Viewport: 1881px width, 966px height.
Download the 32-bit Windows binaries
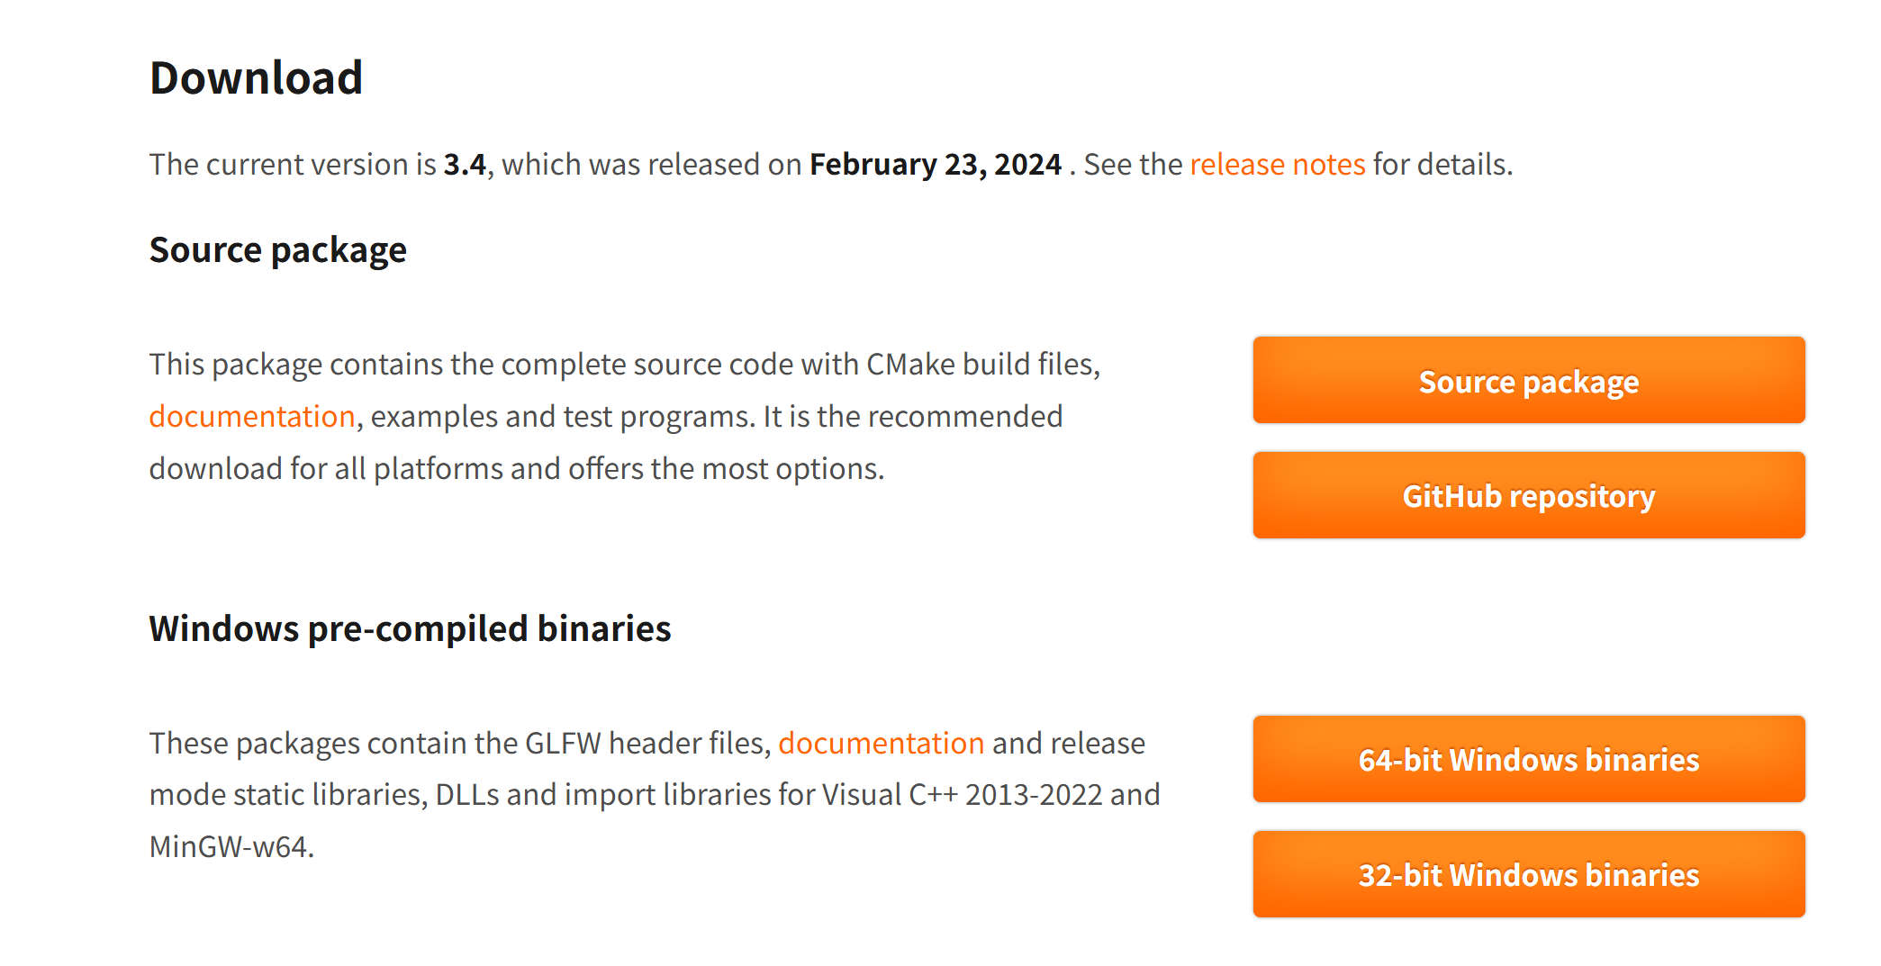click(x=1528, y=874)
